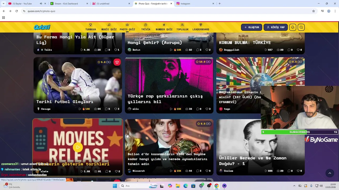339x190 pixels.
Task: Click the 10.0 star rating on Türkçe rap card
Action: [203, 62]
